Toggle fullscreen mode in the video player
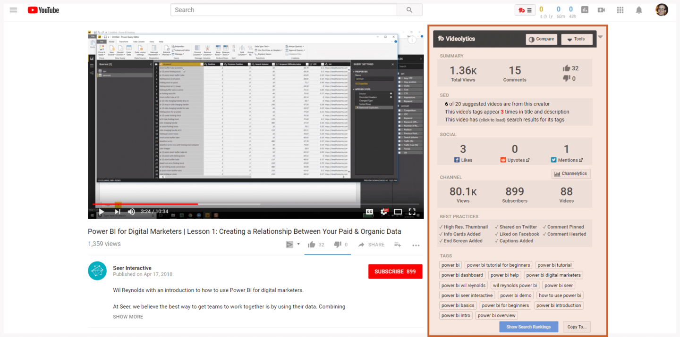The image size is (680, 337). [x=412, y=212]
